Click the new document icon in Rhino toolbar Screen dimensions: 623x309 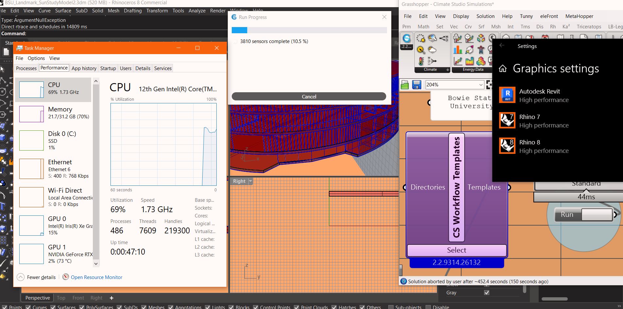coord(6,51)
